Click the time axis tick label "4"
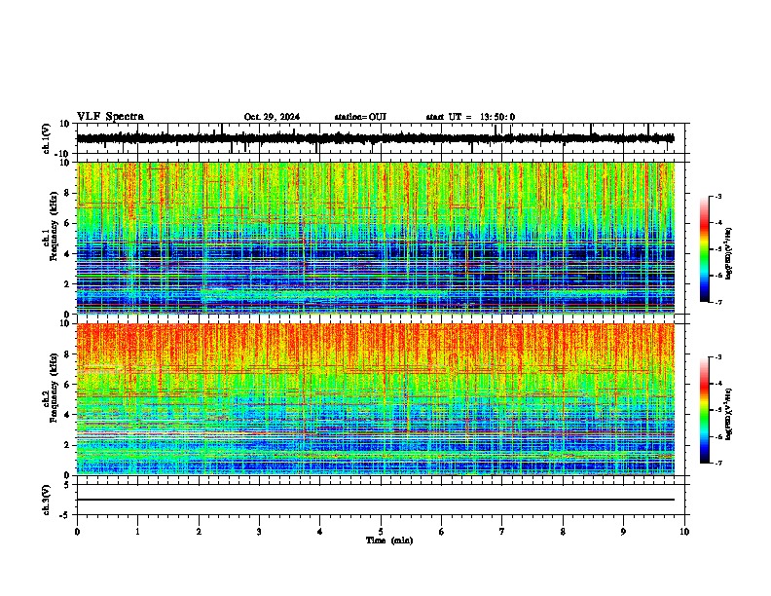 point(320,532)
